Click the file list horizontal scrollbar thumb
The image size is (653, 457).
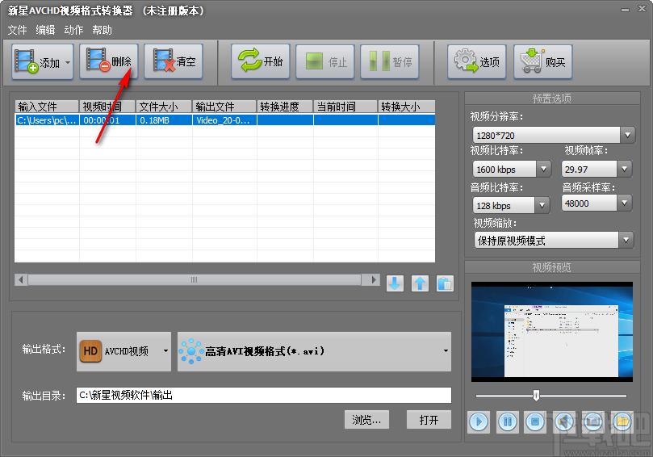point(194,279)
